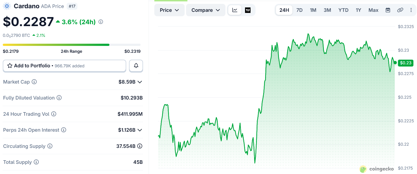Click the 3.6% (24h) change text
This screenshot has width=417, height=174.
click(79, 22)
